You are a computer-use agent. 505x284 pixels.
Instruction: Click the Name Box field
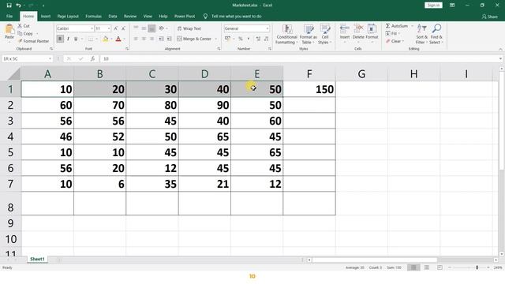[x=27, y=58]
